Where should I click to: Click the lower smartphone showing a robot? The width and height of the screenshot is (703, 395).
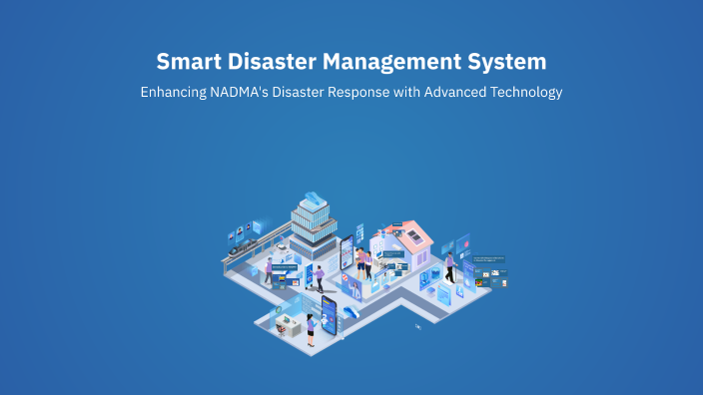coord(330,315)
